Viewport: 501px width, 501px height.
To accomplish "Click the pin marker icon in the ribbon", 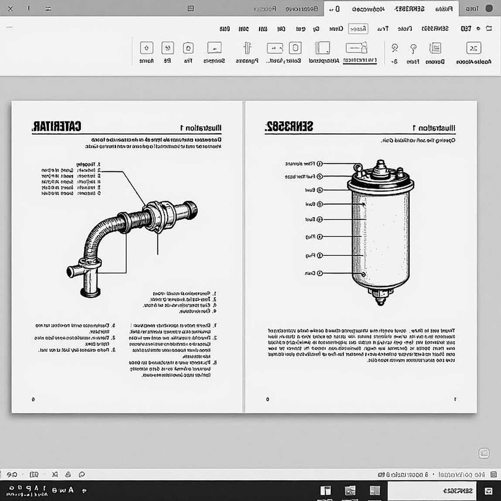I will tap(413, 48).
